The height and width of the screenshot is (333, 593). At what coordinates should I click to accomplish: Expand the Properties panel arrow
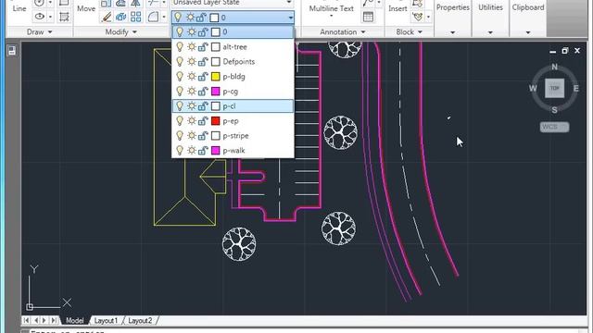(x=453, y=32)
